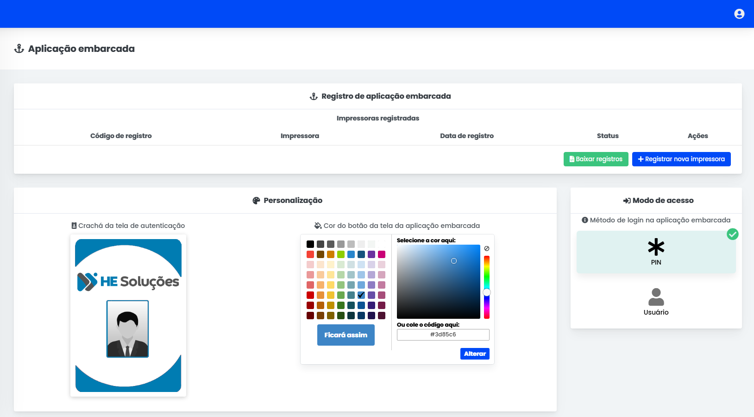
Task: Click the green checkmark on PIN card
Action: click(732, 234)
